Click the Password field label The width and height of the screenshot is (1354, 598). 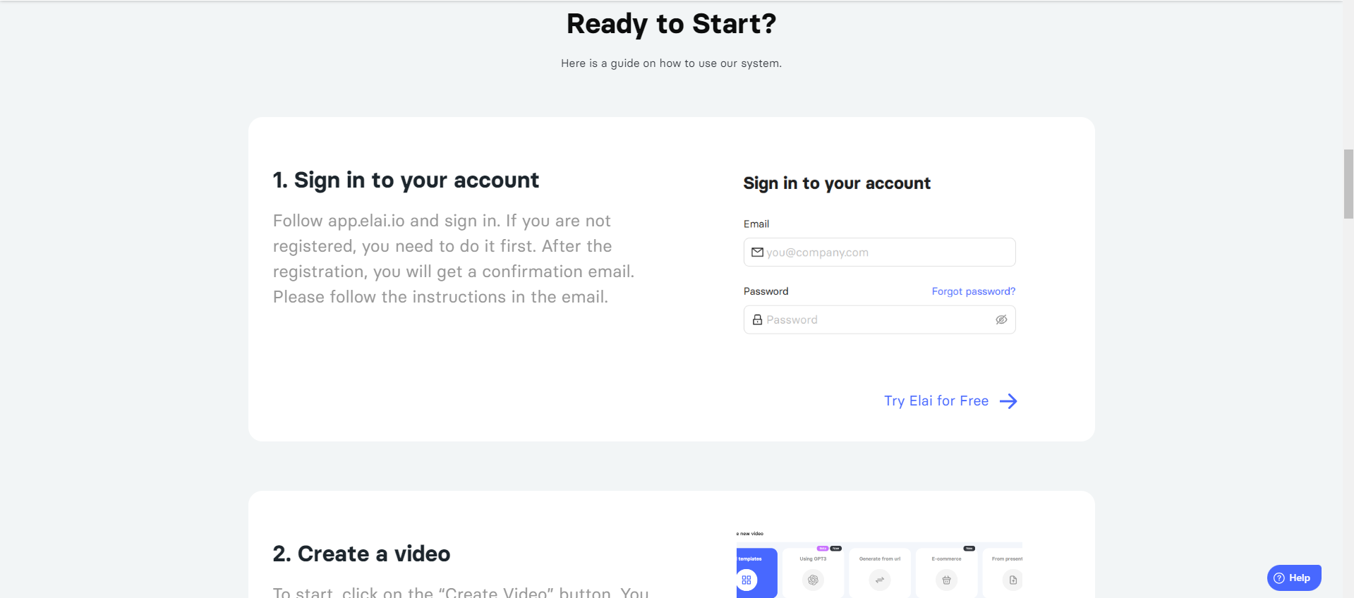[x=766, y=291]
